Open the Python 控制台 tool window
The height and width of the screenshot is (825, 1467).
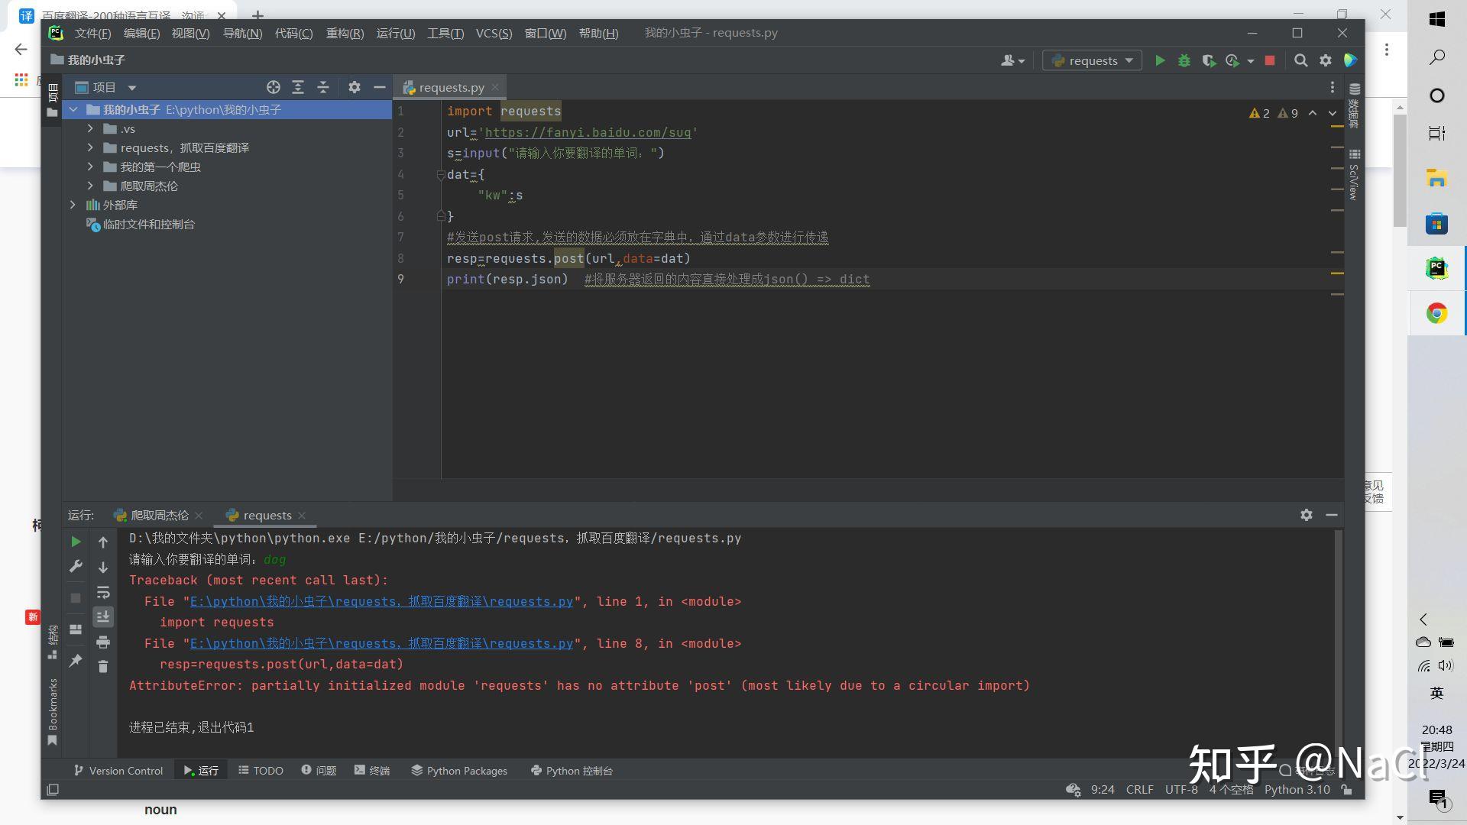(x=572, y=770)
